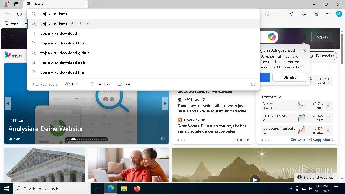The height and width of the screenshot is (194, 345).
Task: Choose suggestion 'trojan virus download link'
Action: tap(143, 43)
